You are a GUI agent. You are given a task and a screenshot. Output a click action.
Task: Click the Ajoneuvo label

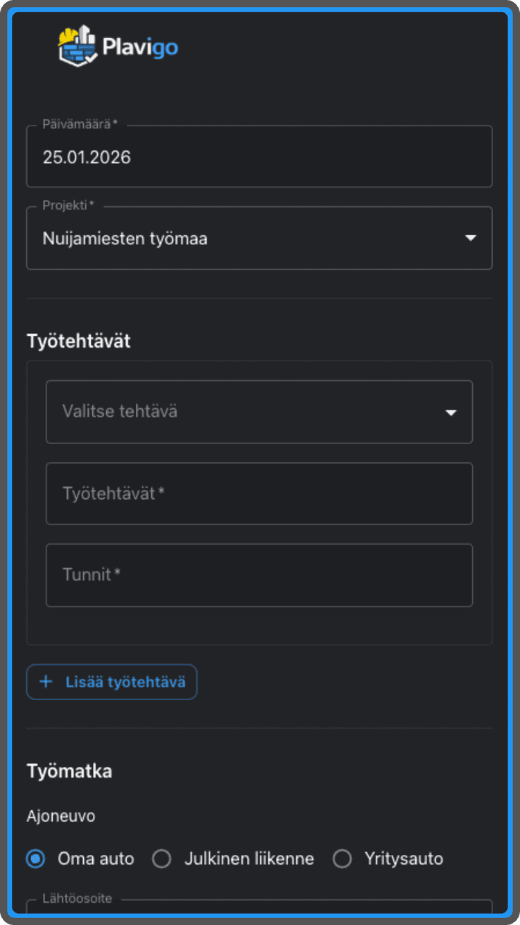61,816
